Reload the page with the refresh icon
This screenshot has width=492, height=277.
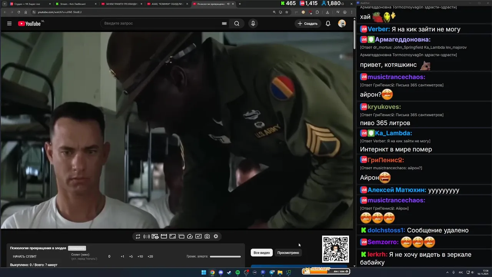tap(19, 12)
